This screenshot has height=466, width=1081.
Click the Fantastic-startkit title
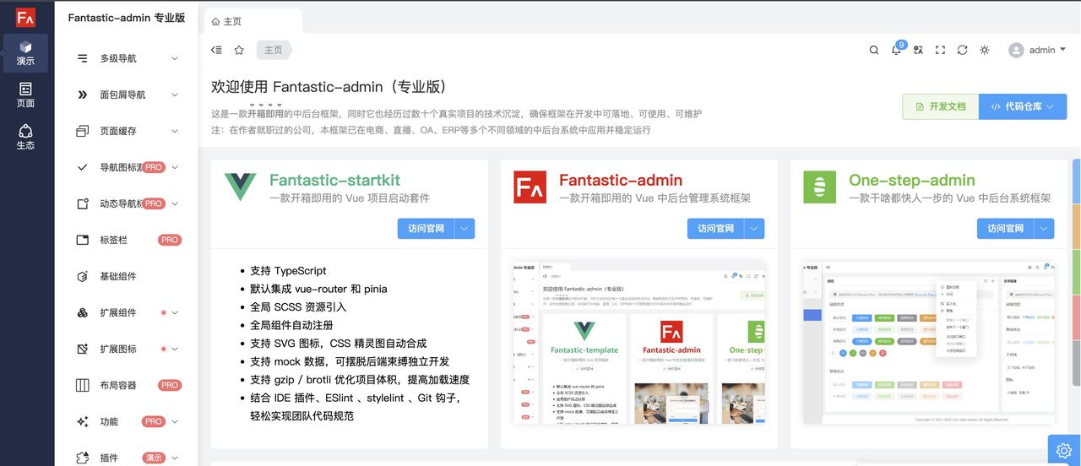point(334,180)
